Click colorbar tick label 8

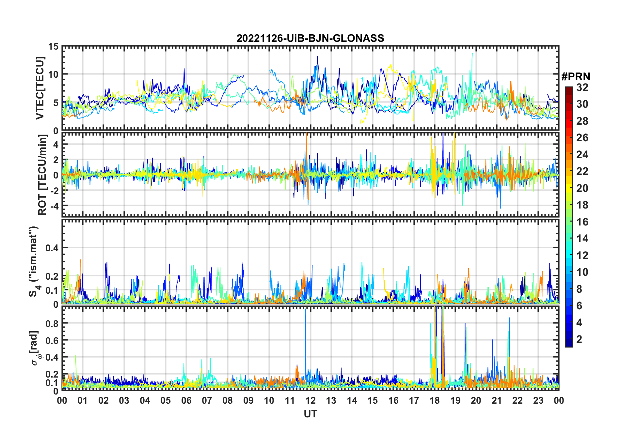click(x=579, y=289)
